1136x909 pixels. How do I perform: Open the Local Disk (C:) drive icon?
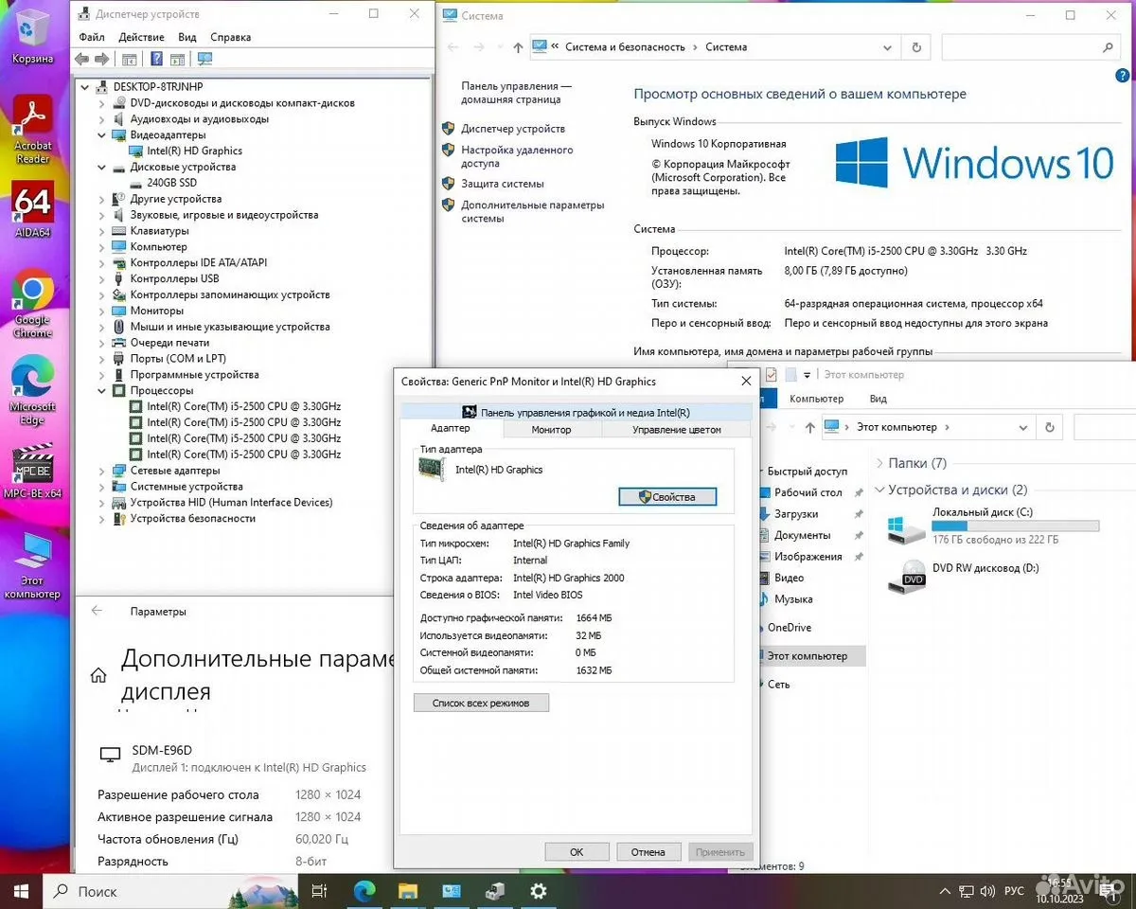click(x=907, y=528)
